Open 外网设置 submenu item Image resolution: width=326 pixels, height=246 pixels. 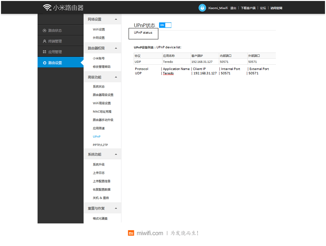[99, 38]
